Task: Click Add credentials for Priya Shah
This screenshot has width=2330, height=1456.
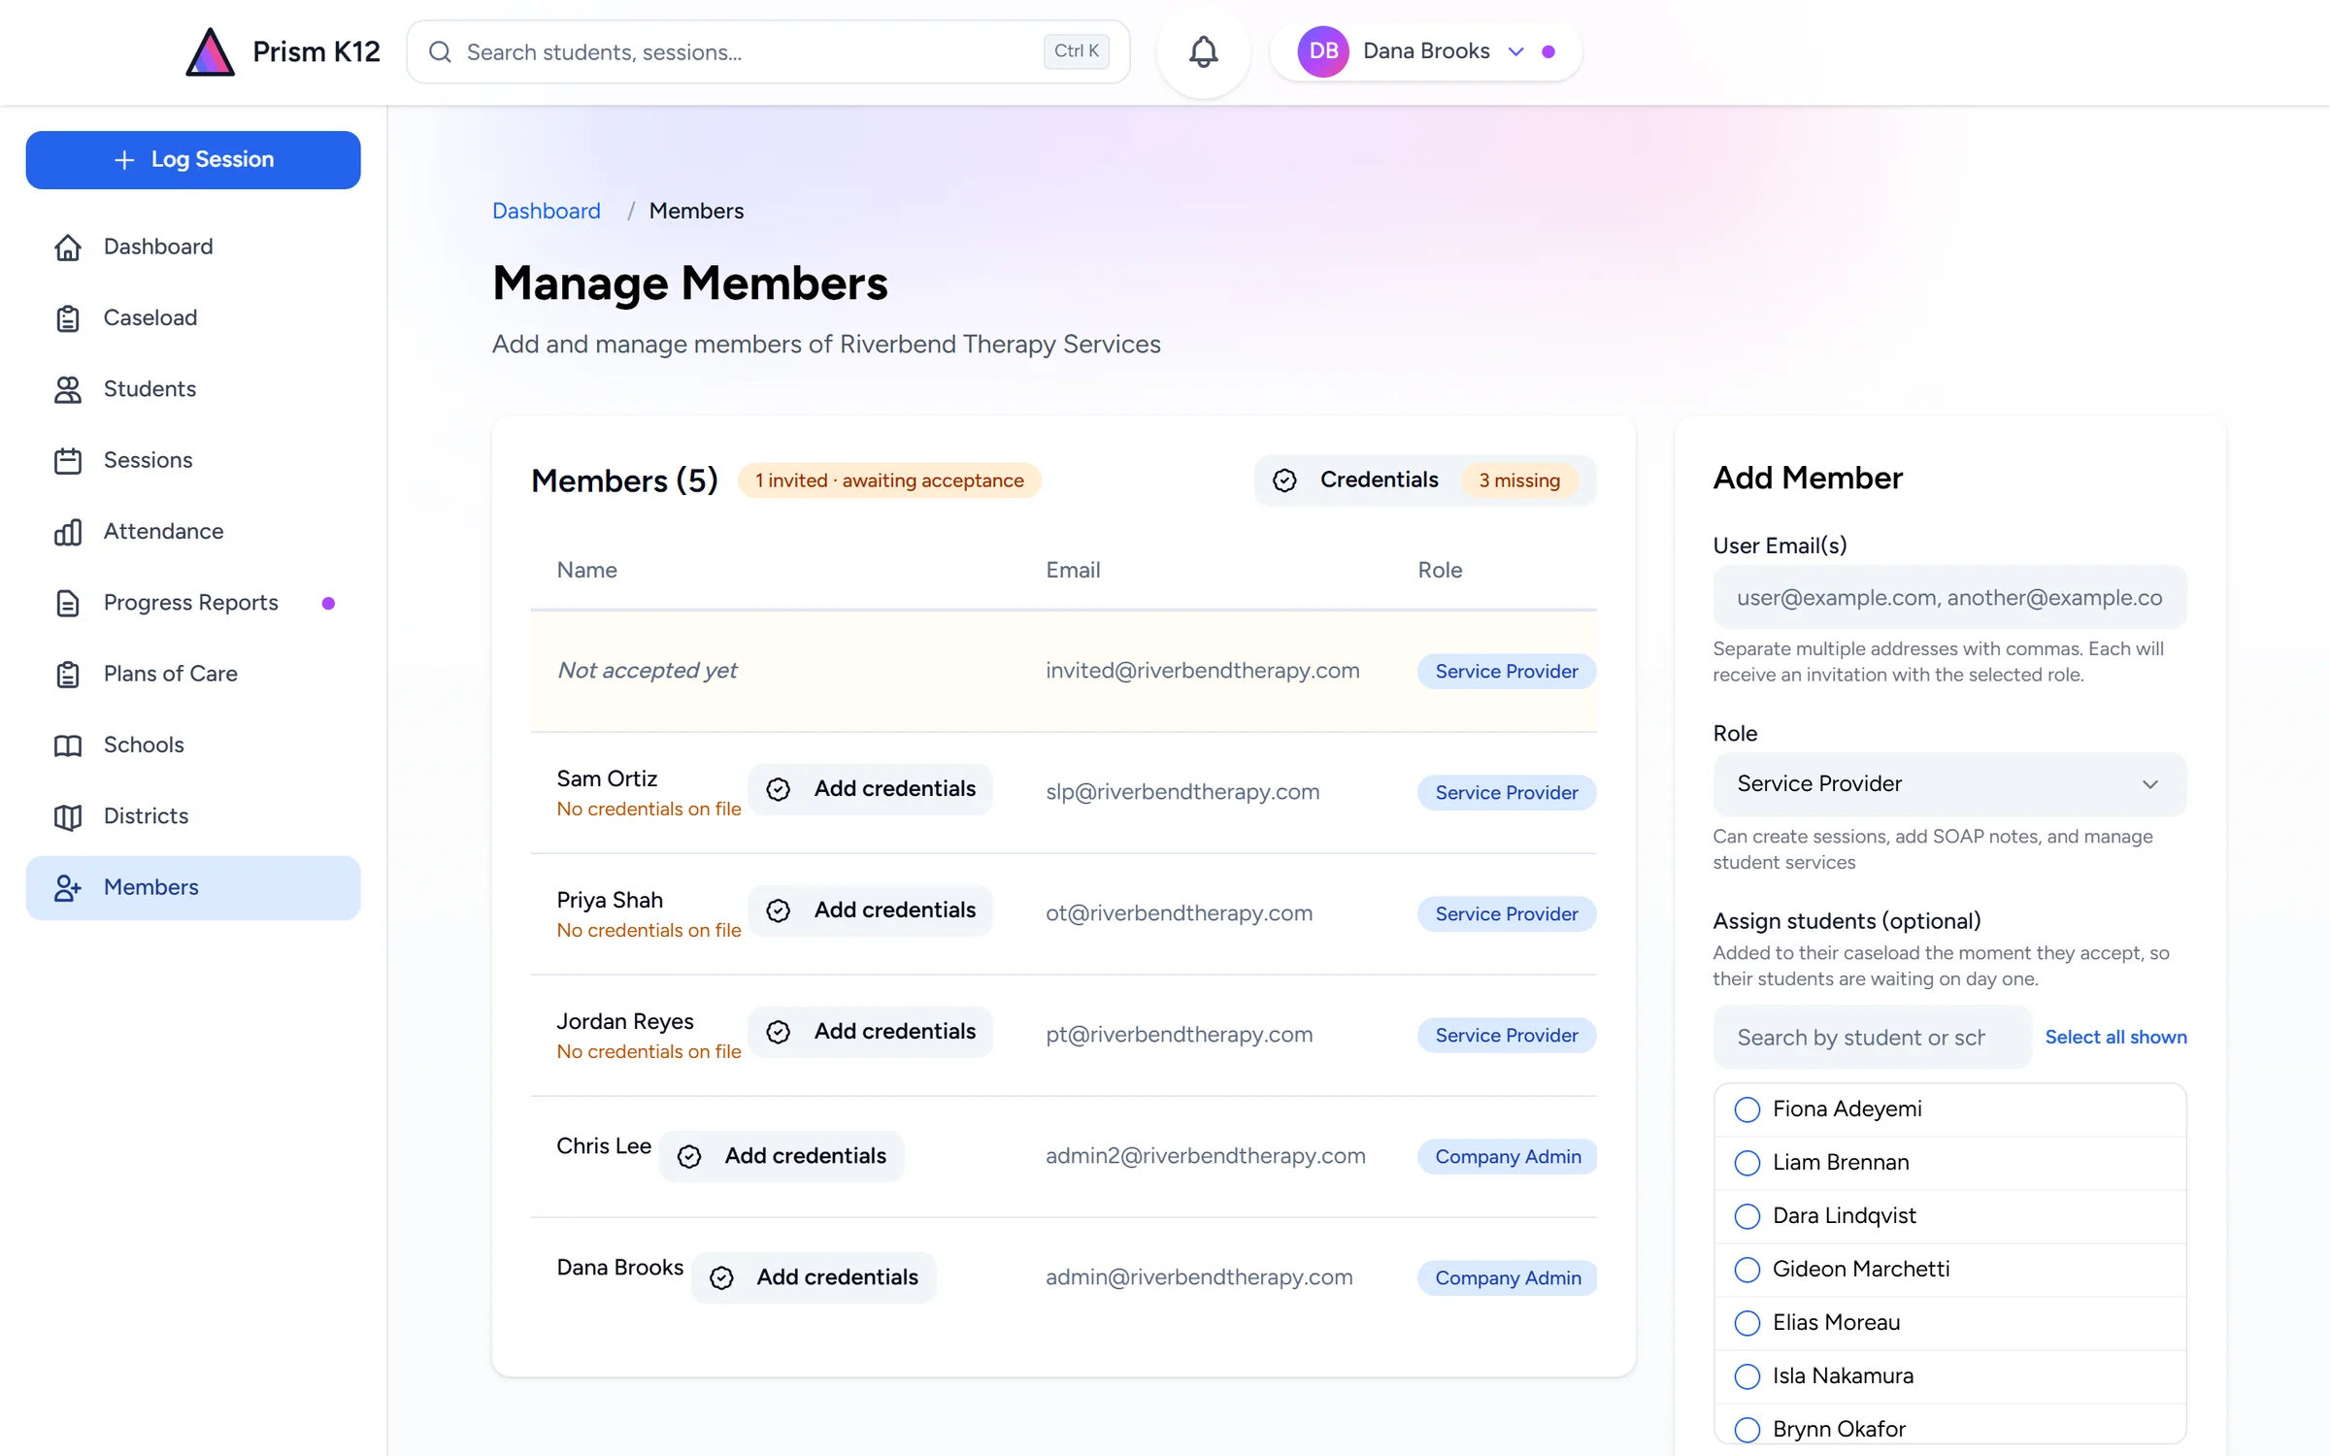Action: tap(870, 910)
